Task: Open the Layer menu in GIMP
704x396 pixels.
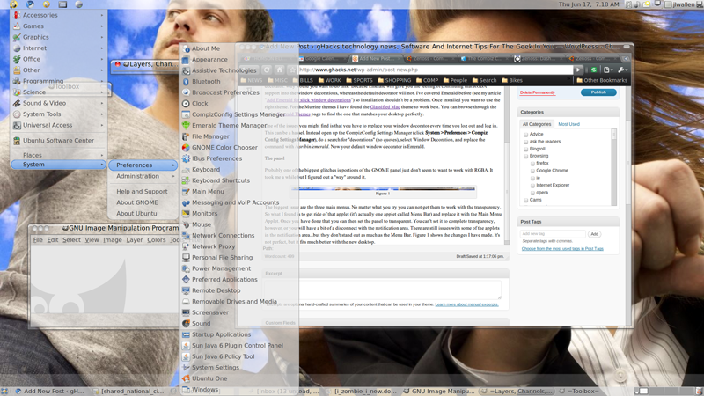Action: 134,239
